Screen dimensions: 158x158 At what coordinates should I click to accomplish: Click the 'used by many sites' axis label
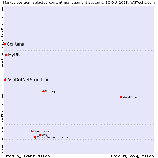pos(132,156)
